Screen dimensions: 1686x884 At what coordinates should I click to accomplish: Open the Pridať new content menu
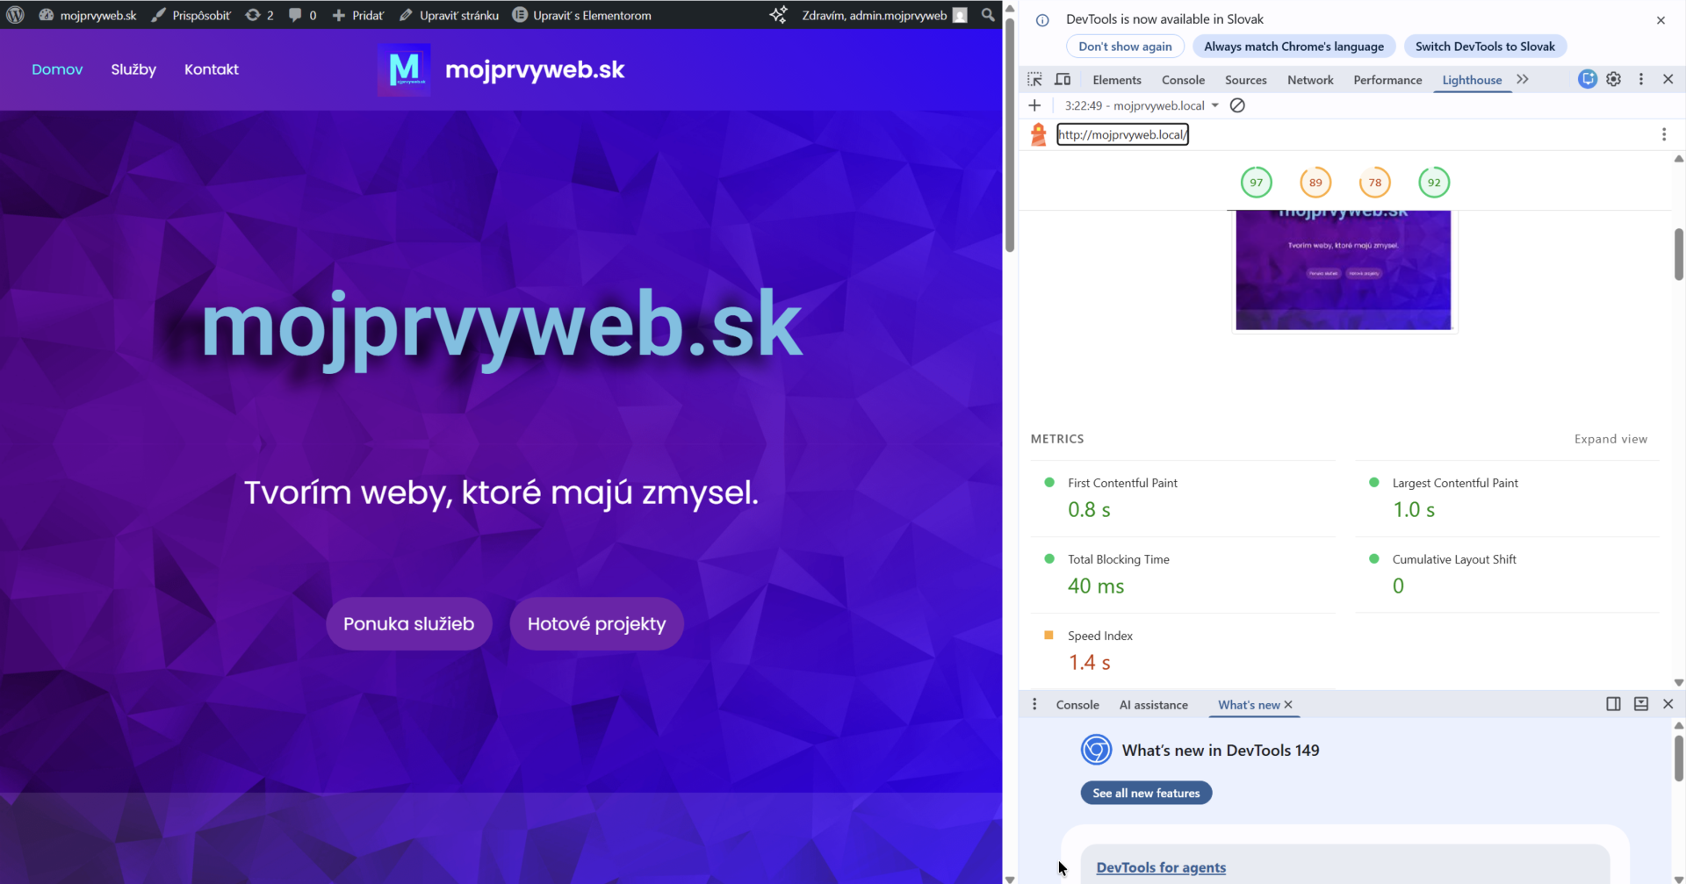tap(357, 15)
